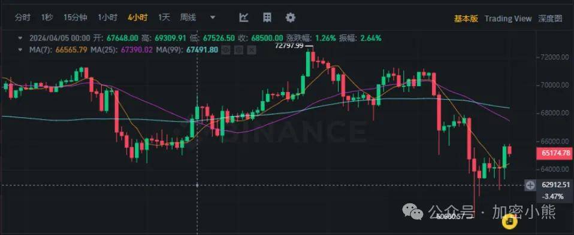Open the 深度图 depth chart
574x235 pixels.
click(550, 19)
